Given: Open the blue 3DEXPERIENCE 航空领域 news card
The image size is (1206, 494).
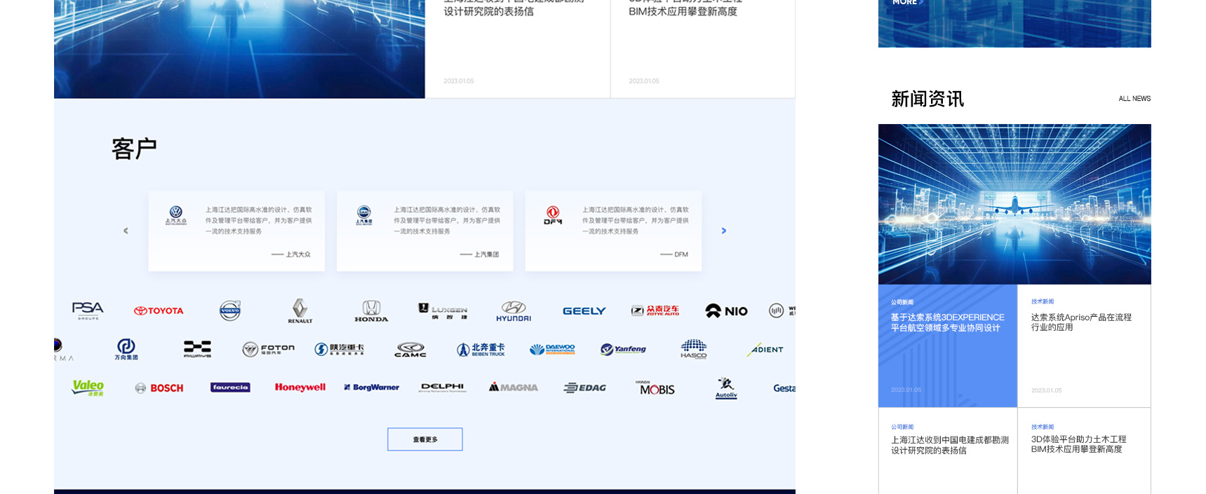Looking at the screenshot, I should (948, 345).
